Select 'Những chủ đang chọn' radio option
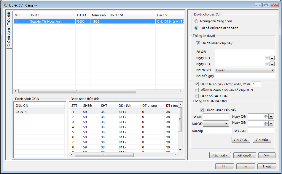This screenshot has width=282, height=174. (196, 21)
